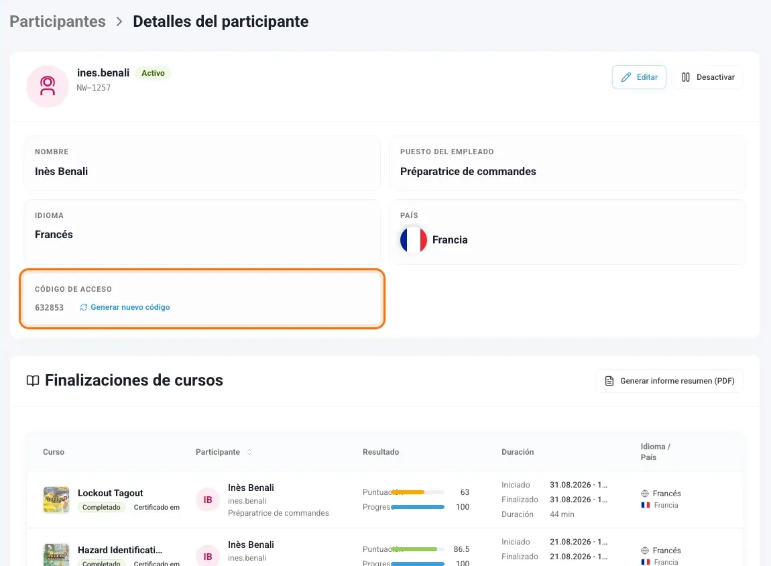Click the Duración column header
771x566 pixels.
(518, 452)
